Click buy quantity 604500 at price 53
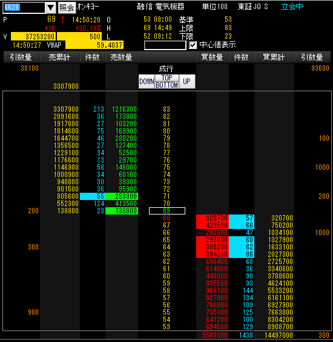The height and width of the screenshot is (342, 333). click(217, 327)
